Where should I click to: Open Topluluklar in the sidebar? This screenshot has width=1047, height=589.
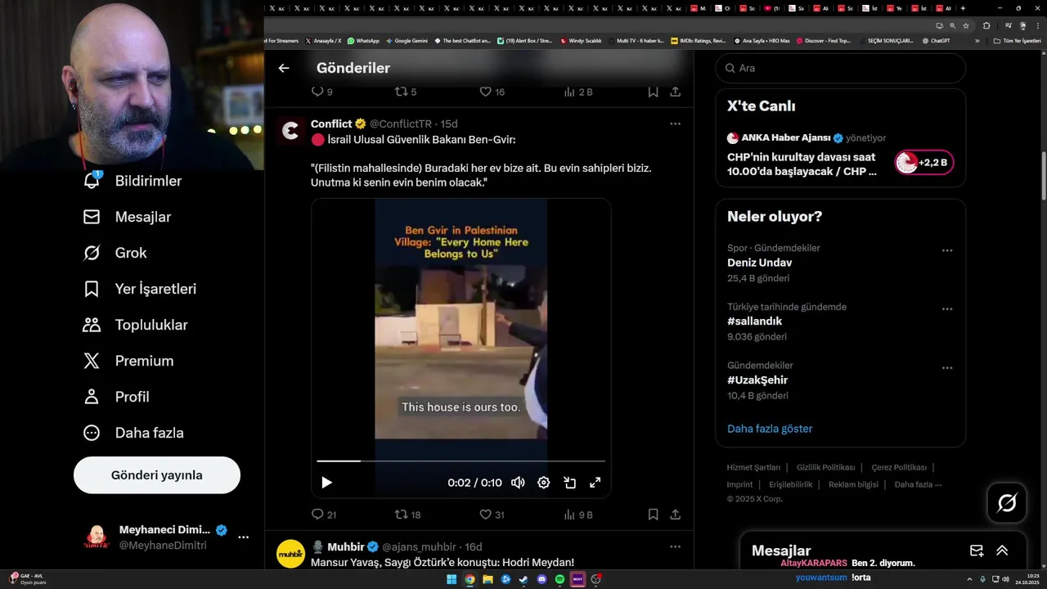[x=135, y=325]
